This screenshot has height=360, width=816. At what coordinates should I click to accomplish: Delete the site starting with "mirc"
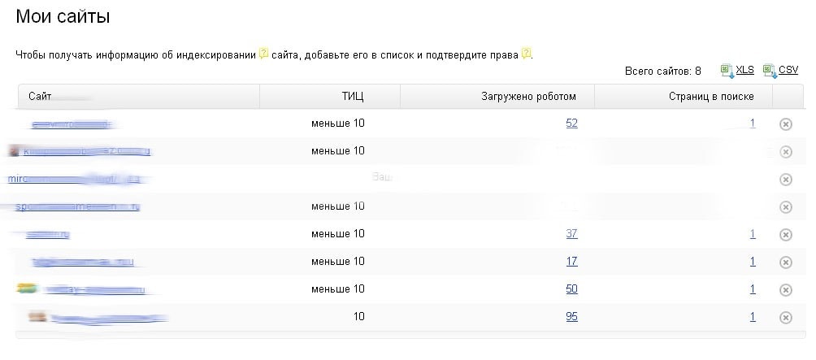[785, 180]
